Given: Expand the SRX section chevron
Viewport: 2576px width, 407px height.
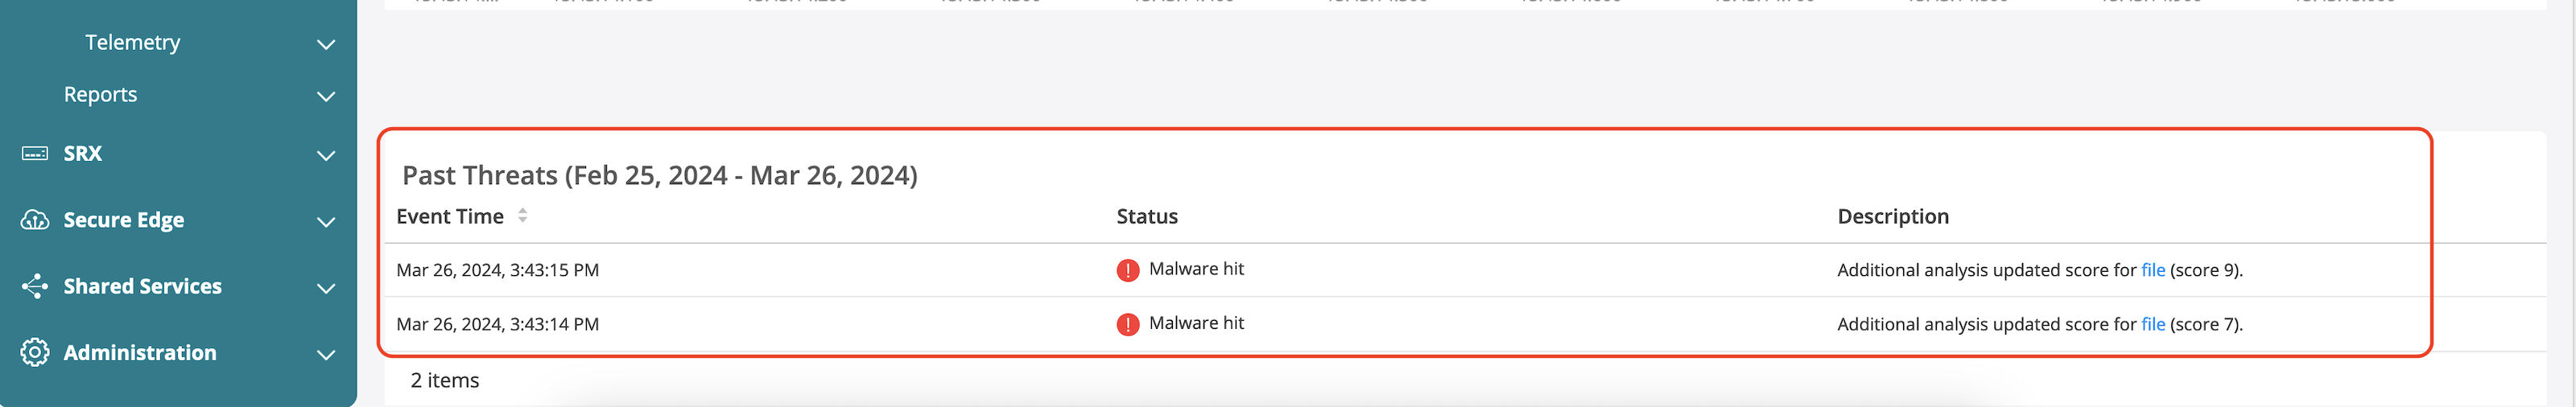Looking at the screenshot, I should point(326,156).
